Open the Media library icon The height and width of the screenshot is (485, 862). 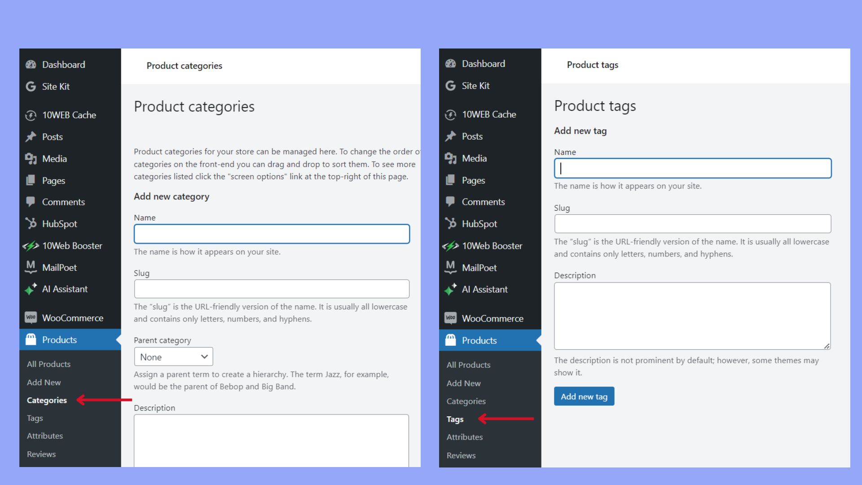(30, 159)
